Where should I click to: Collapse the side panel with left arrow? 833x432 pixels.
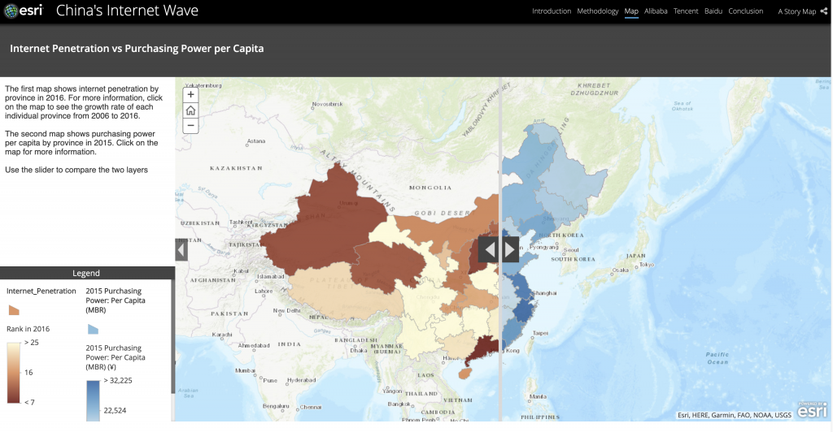181,249
